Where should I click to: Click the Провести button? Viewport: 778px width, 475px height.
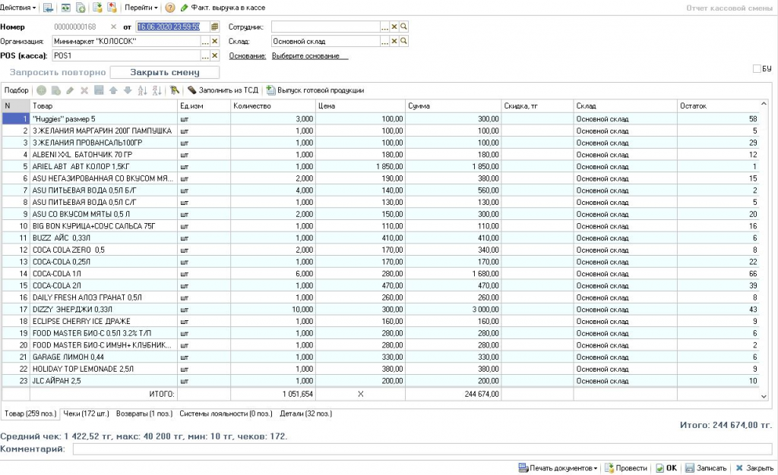(x=625, y=468)
